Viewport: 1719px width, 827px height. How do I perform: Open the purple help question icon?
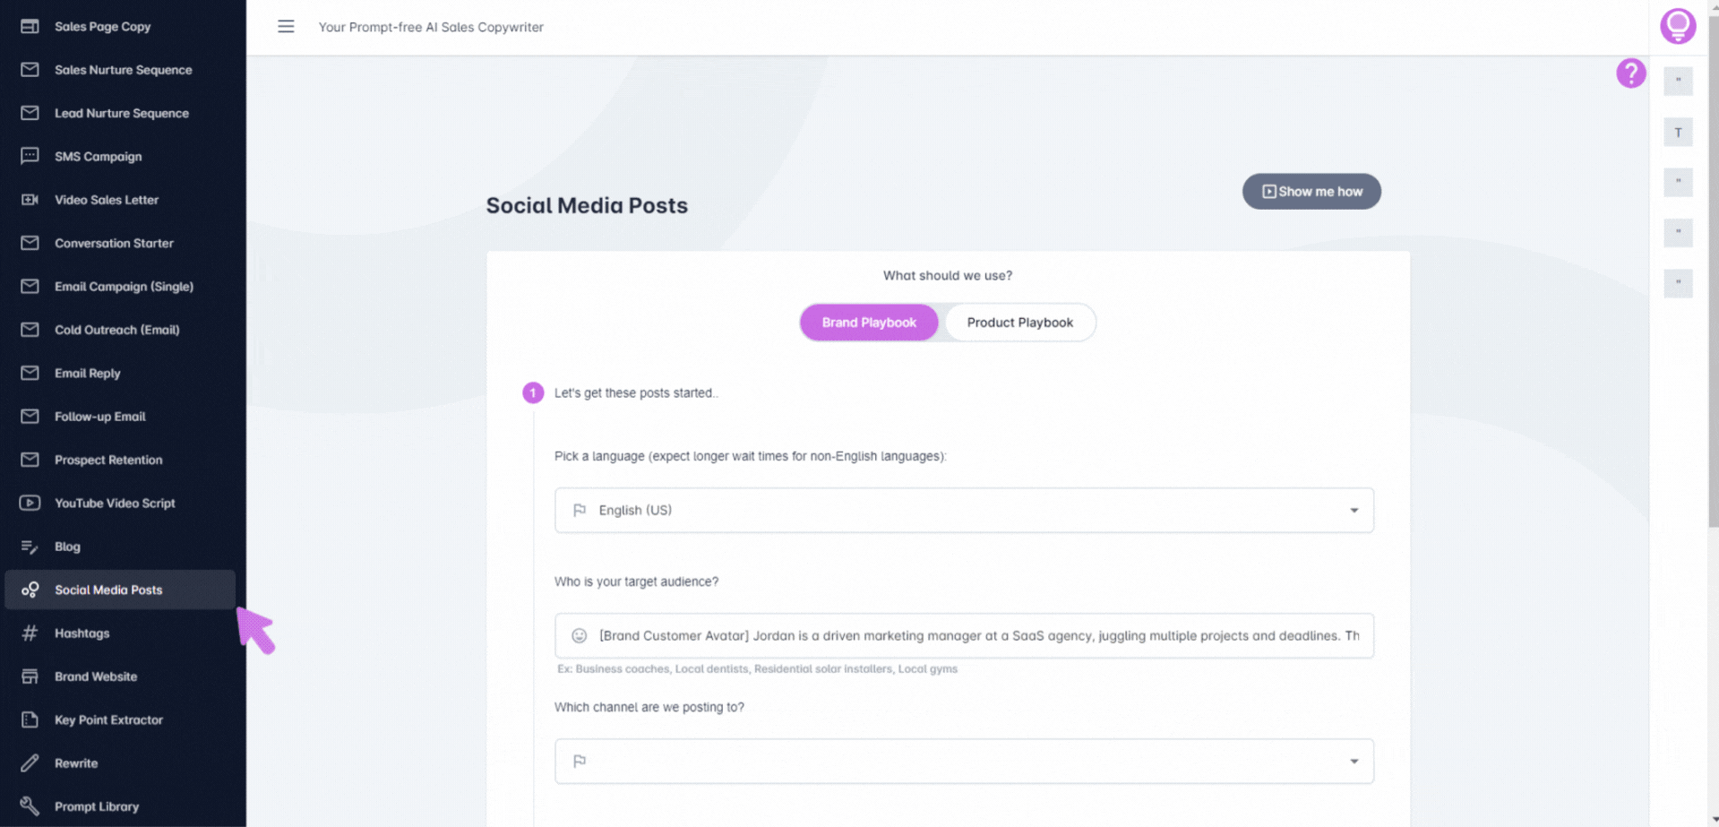pos(1630,73)
